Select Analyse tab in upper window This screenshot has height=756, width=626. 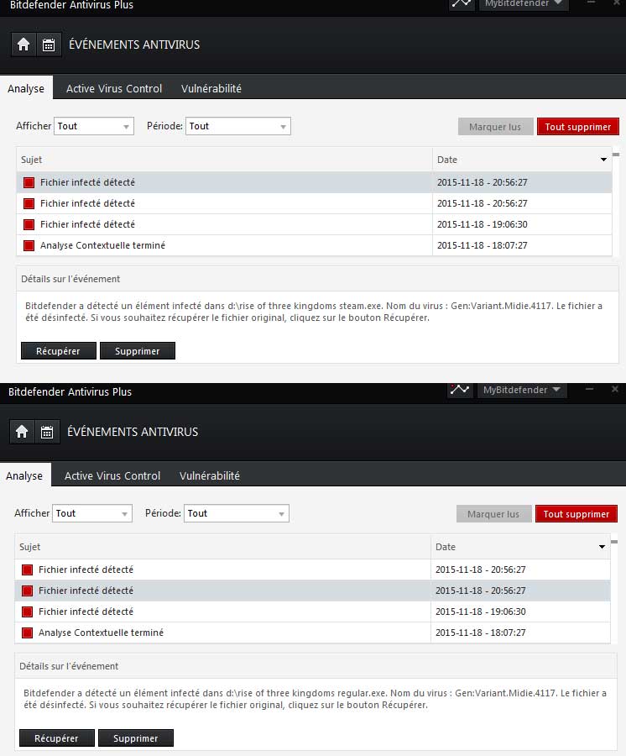26,88
